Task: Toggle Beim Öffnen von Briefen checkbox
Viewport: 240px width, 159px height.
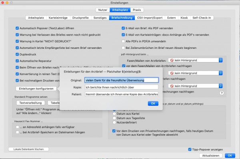Action: (17, 67)
